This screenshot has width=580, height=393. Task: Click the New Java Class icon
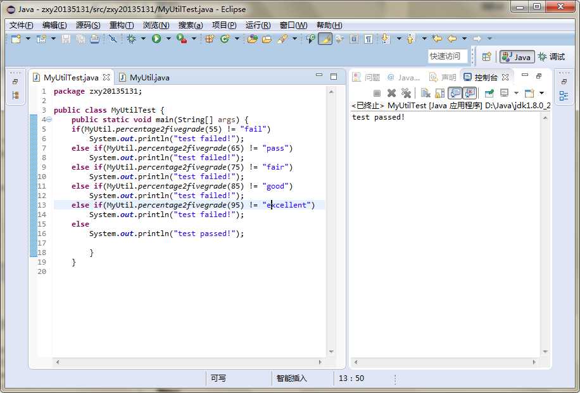[225, 39]
